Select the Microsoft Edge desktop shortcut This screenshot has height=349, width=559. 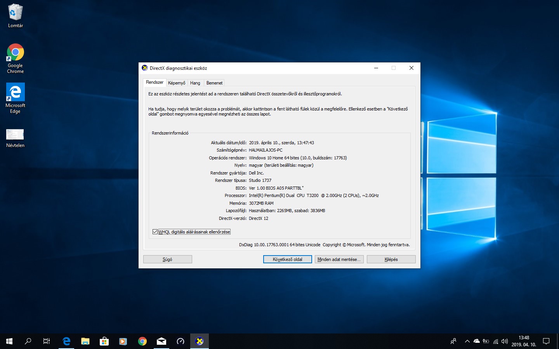click(15, 98)
